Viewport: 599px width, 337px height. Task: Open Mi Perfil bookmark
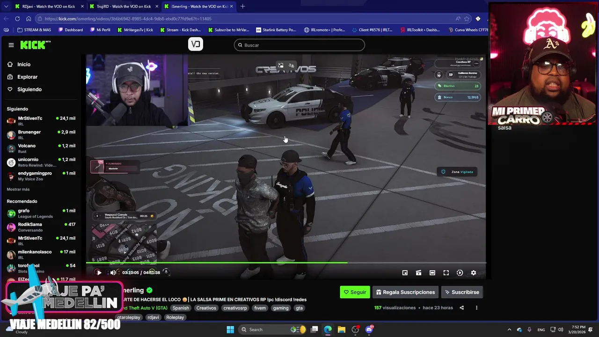[x=100, y=30]
